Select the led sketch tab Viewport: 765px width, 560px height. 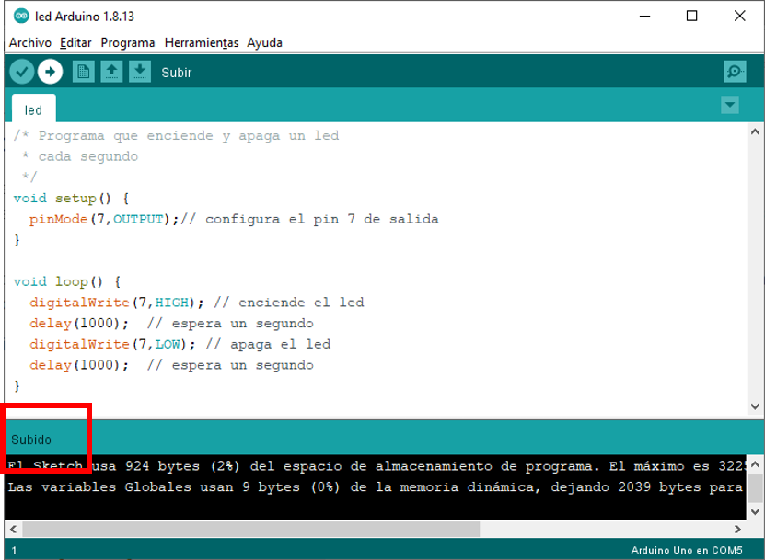(33, 110)
